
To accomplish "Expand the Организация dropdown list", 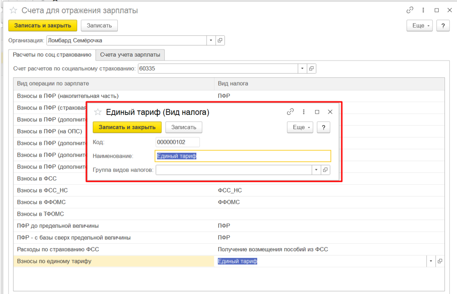I will 211,41.
